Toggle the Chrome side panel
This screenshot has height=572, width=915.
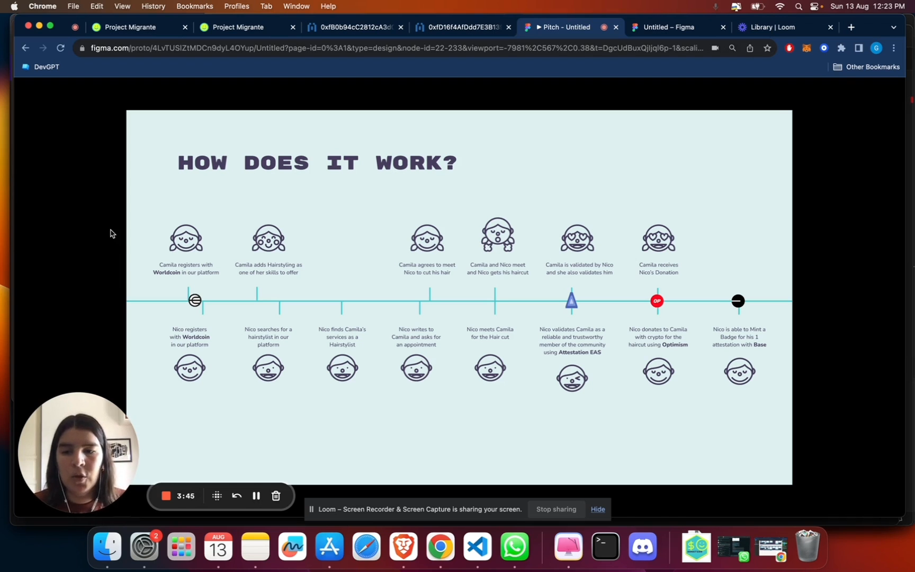(859, 48)
